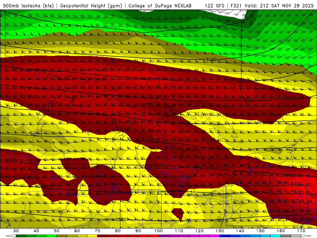Click the 70 value on the color scale
This screenshot has width=317, height=238.
pyautogui.click(x=97, y=231)
